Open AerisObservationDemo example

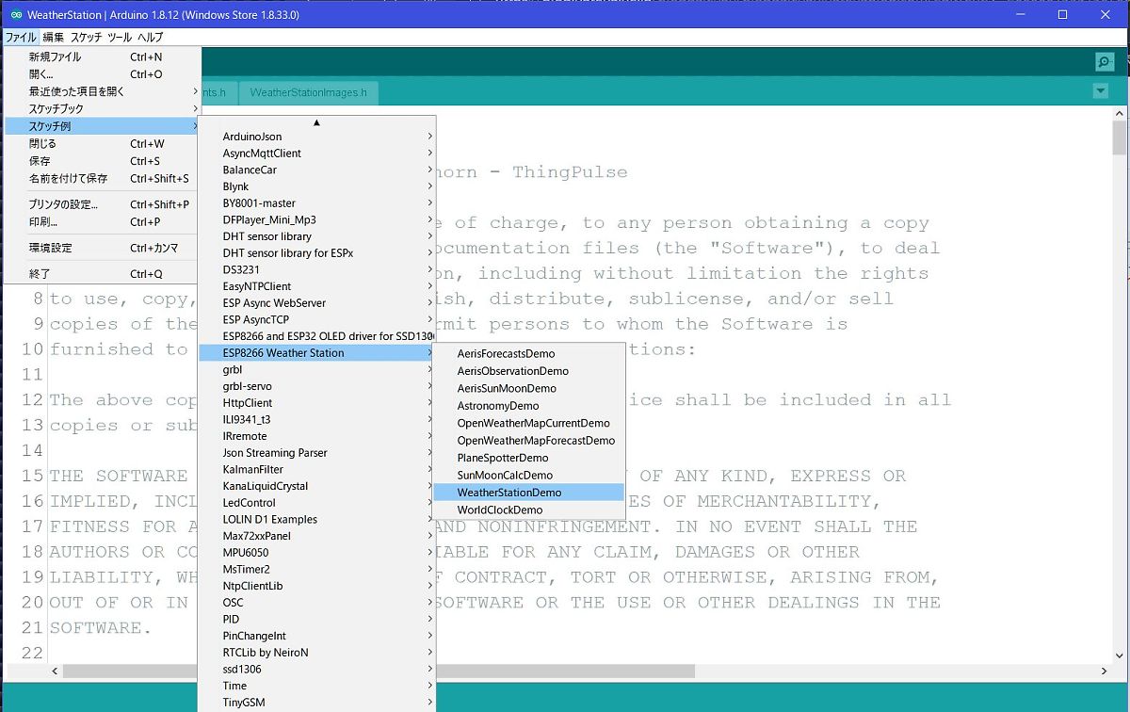(x=528, y=371)
